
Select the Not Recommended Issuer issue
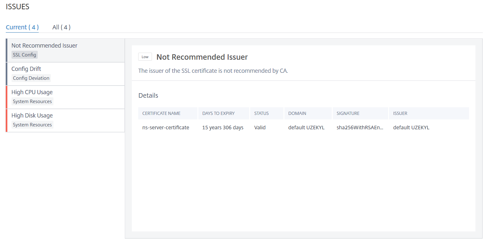[x=65, y=50]
